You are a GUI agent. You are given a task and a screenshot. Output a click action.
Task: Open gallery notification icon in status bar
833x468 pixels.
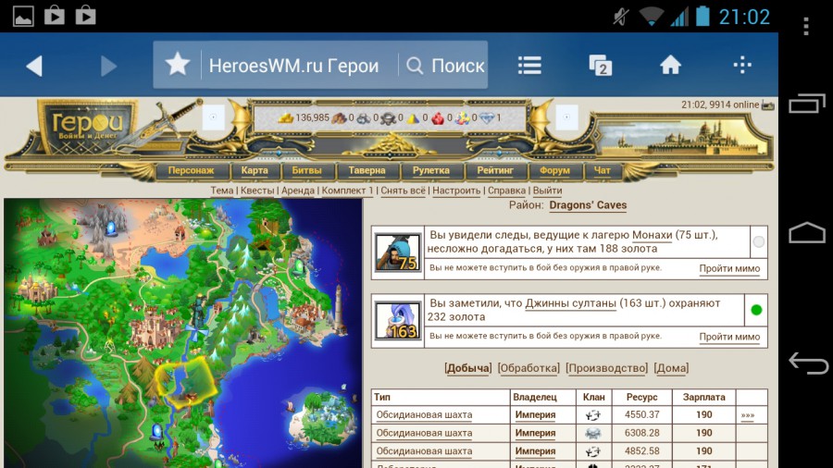click(23, 16)
